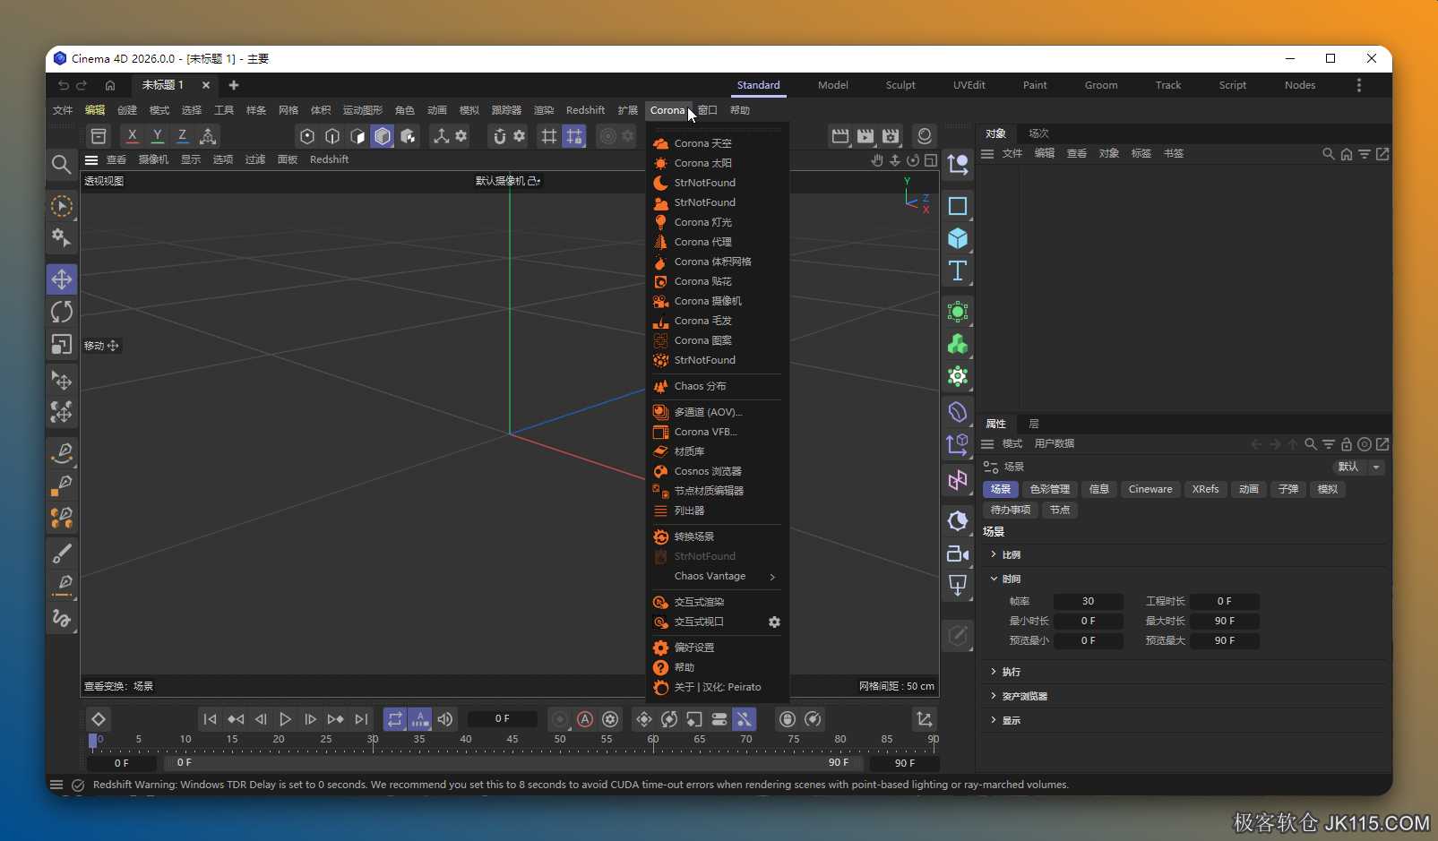Open the layout options three-dot menu
1438x841 pixels.
click(x=1358, y=85)
